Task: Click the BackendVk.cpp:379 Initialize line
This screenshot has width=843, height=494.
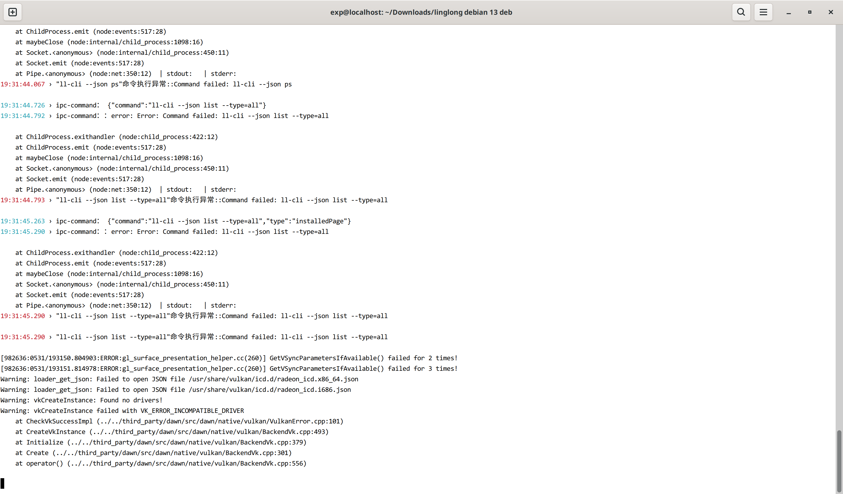Action: pos(161,442)
